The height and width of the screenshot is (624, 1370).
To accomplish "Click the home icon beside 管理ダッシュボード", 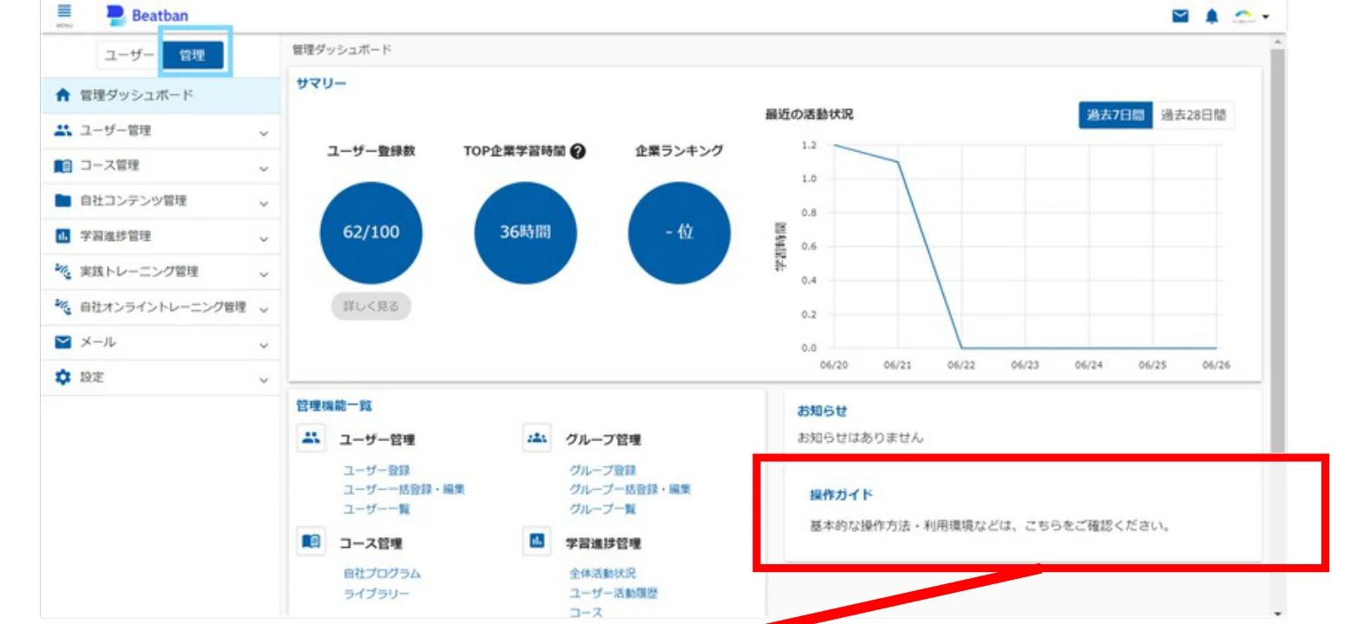I will 62,95.
